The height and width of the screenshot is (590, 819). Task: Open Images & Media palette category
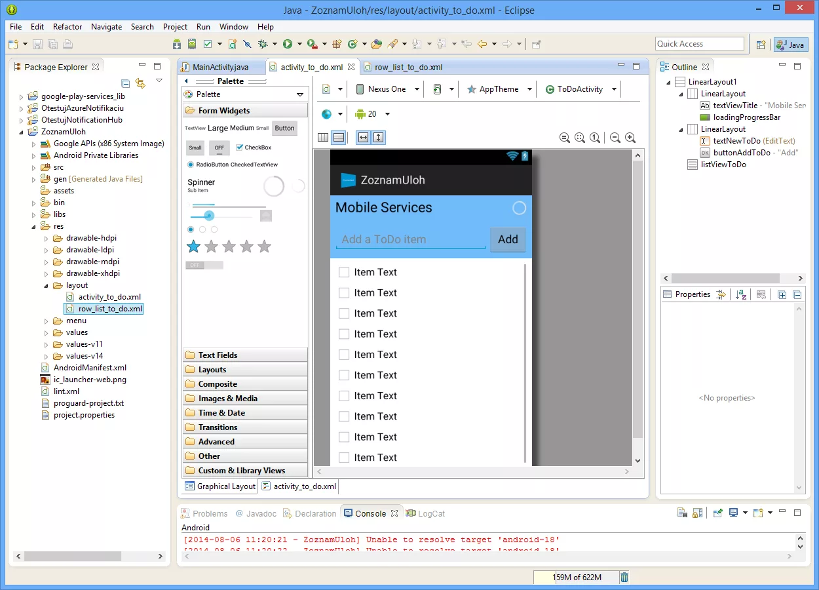[245, 398]
